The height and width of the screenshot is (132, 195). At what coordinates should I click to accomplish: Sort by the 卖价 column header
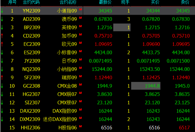pos(185,2)
